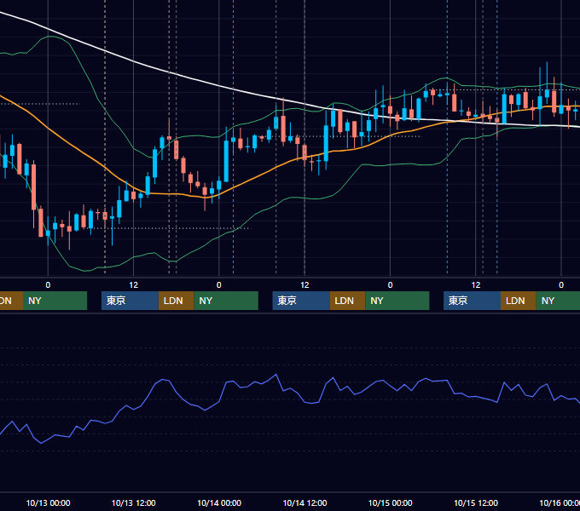Click the 10/14 00:00 date label
Viewport: 580px width, 511px height.
coord(219,502)
